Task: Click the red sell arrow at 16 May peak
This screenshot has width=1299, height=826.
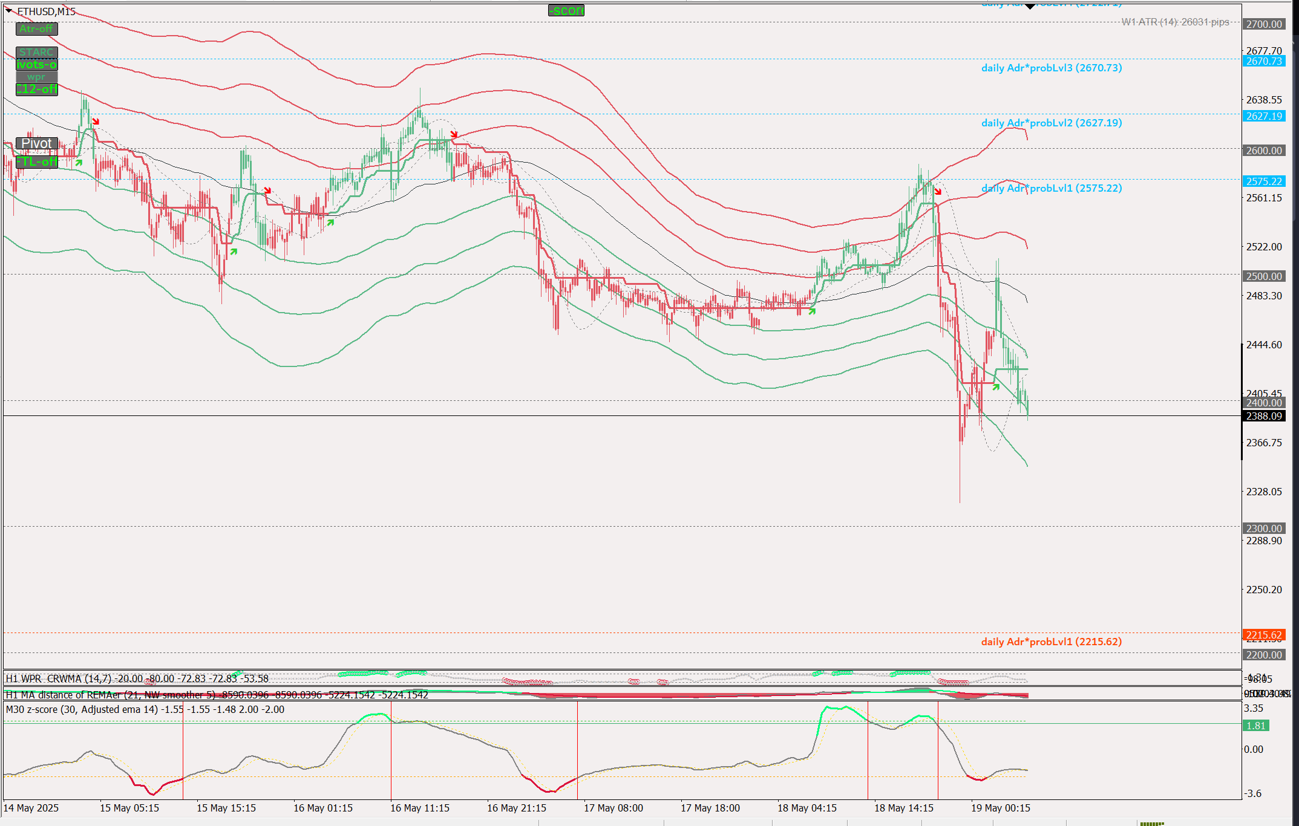Action: (x=454, y=134)
